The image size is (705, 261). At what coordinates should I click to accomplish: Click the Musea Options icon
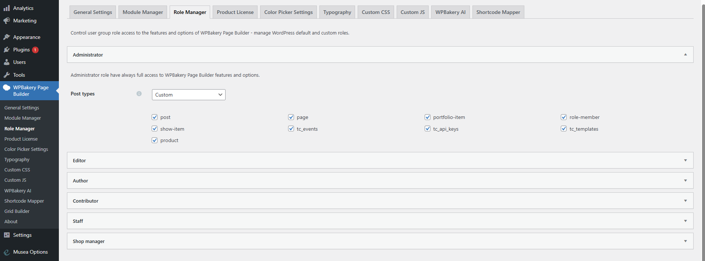7,252
